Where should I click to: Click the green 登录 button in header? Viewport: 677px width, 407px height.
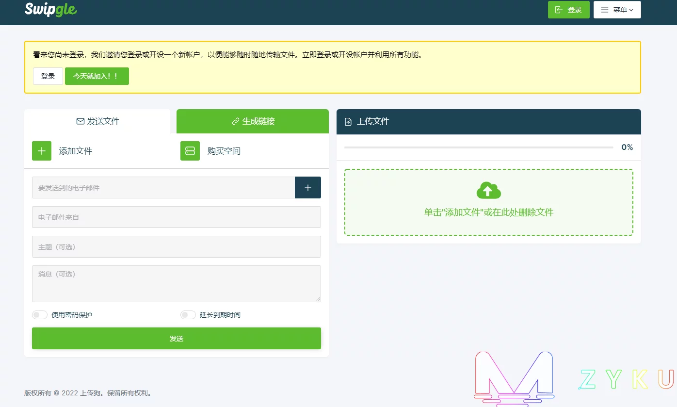tap(568, 10)
